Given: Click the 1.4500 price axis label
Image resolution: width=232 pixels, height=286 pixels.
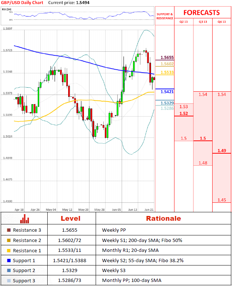Looking at the screenshot, I should [8, 201].
